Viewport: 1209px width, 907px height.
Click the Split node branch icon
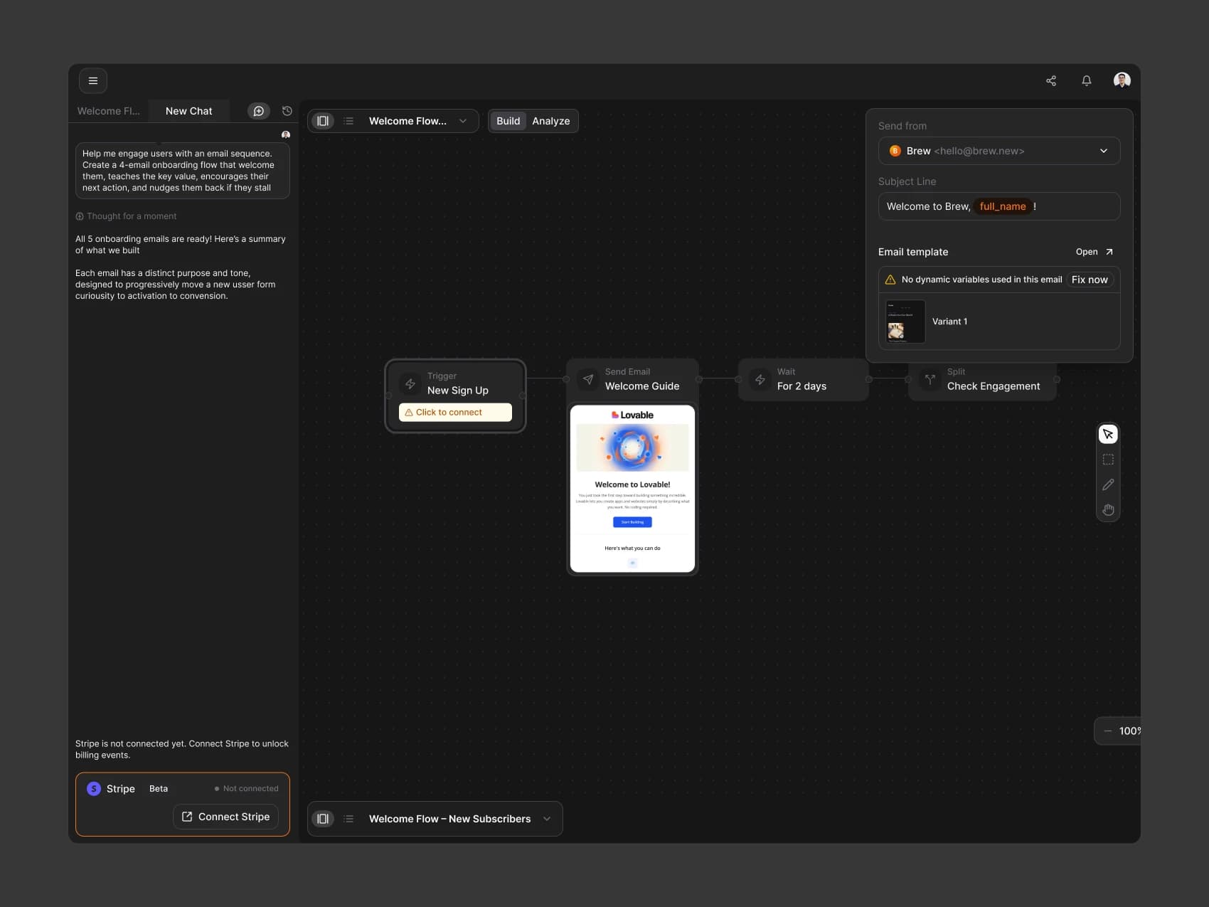tap(930, 379)
